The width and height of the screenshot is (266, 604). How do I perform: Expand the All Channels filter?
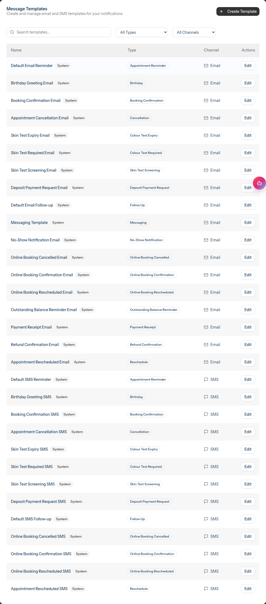pyautogui.click(x=194, y=32)
